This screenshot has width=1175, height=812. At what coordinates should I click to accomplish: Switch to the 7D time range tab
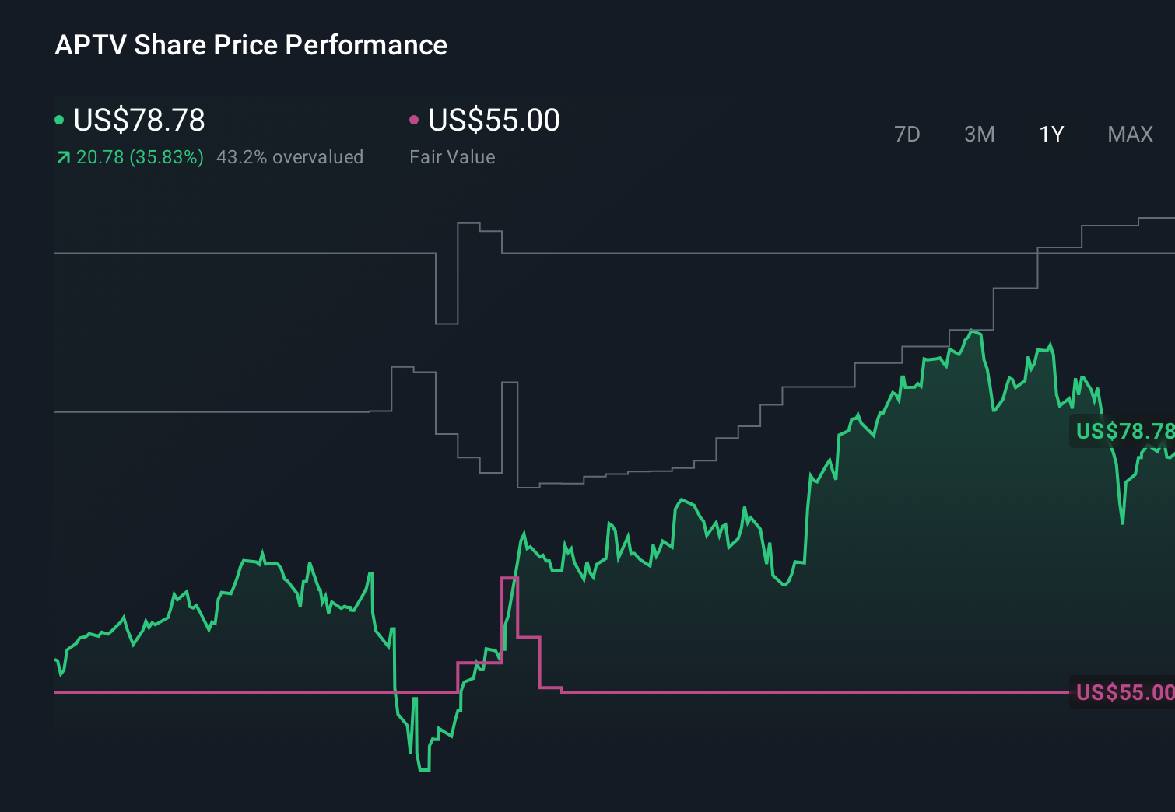click(x=907, y=134)
